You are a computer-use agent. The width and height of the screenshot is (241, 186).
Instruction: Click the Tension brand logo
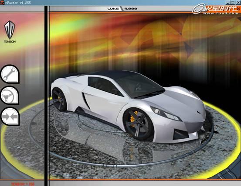click(10, 32)
